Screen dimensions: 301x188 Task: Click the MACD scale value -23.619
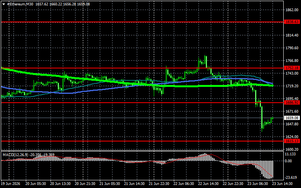(x=291, y=178)
